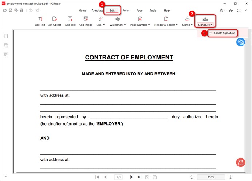Select the Edit Object tool

[54, 21]
